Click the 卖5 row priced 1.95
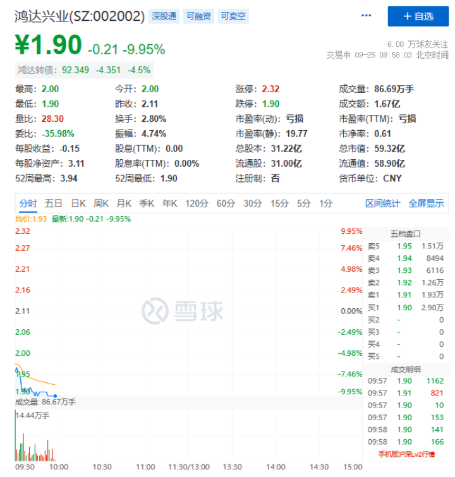455x477 pixels. [405, 246]
